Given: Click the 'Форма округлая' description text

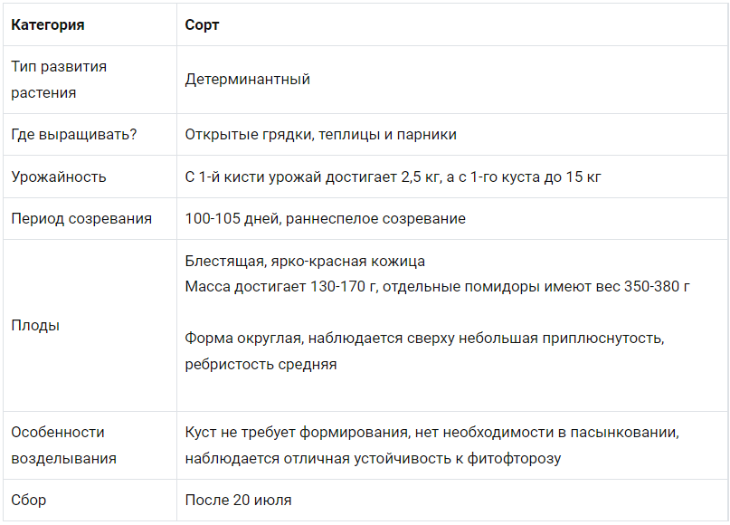Looking at the screenshot, I should (x=424, y=338).
